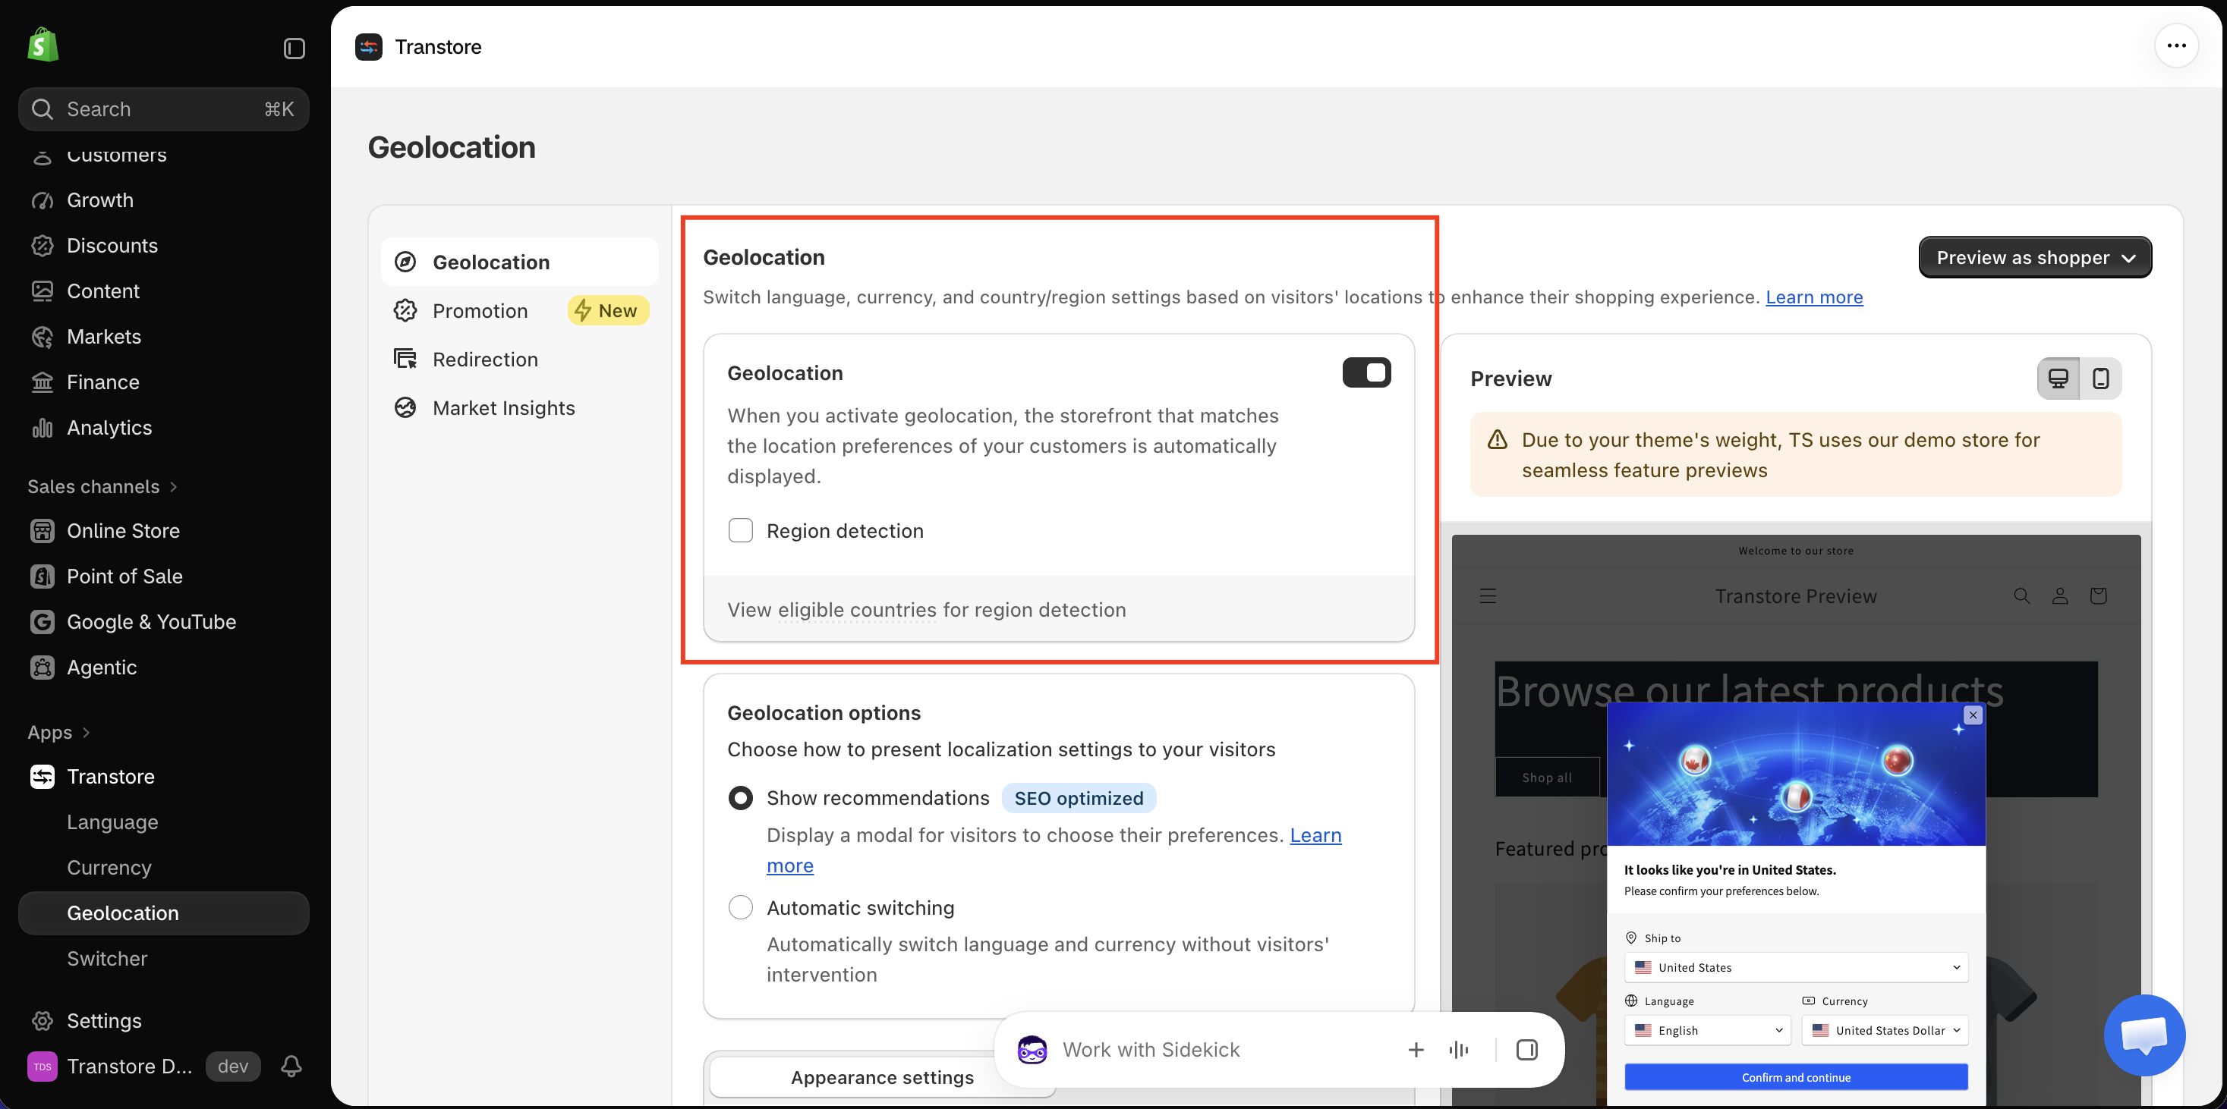This screenshot has height=1109, width=2227.
Task: Start Sidekick voice input icon
Action: click(x=1458, y=1049)
